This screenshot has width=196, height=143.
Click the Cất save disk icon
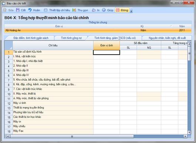coord(18,10)
